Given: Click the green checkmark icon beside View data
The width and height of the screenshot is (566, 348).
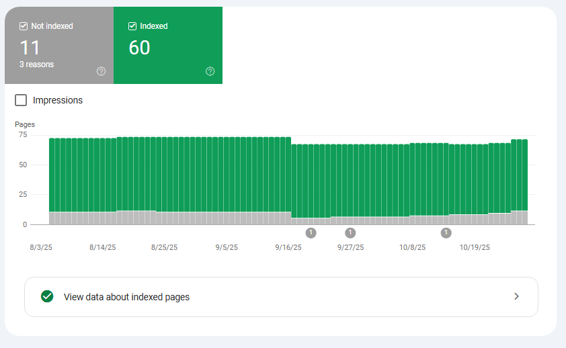Looking at the screenshot, I should [47, 296].
